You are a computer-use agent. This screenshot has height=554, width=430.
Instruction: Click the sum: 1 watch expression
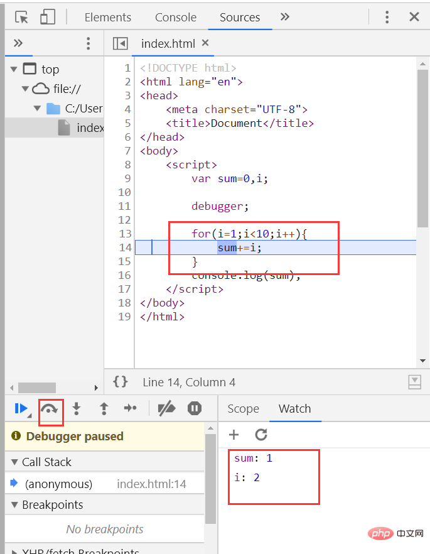pos(254,459)
